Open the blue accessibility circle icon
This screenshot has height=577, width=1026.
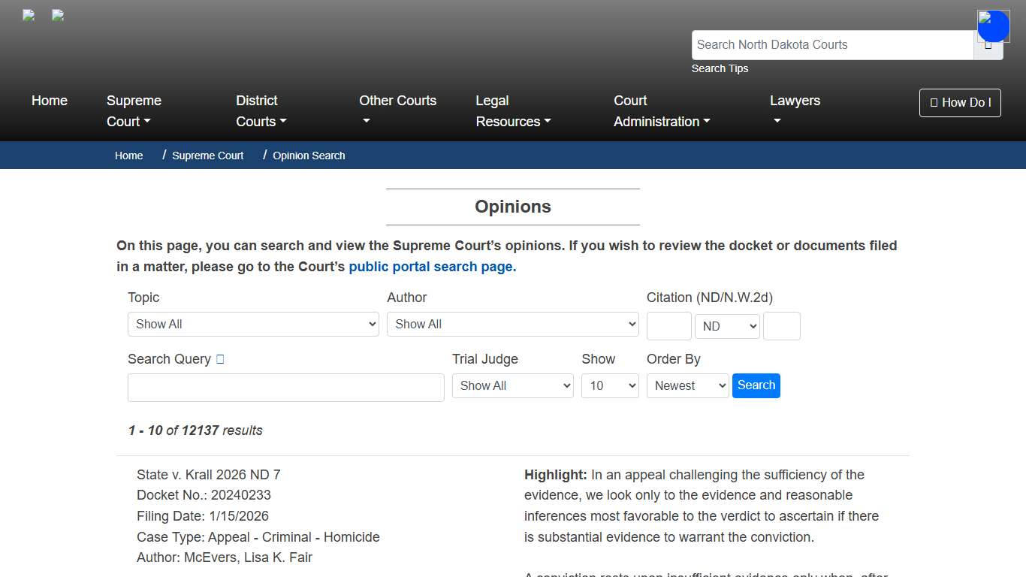tap(993, 26)
